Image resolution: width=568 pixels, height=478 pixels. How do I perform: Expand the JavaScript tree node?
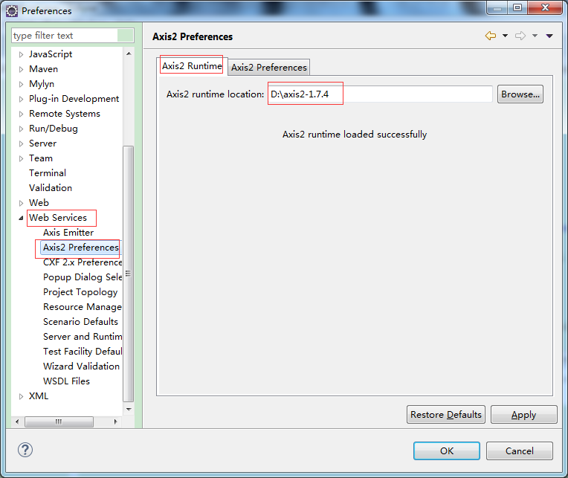tap(21, 54)
